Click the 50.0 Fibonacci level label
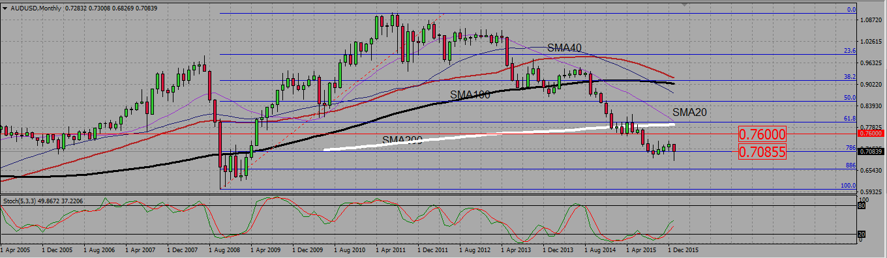 [x=850, y=97]
